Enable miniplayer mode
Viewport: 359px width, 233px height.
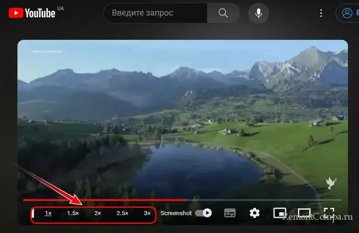[x=279, y=213]
